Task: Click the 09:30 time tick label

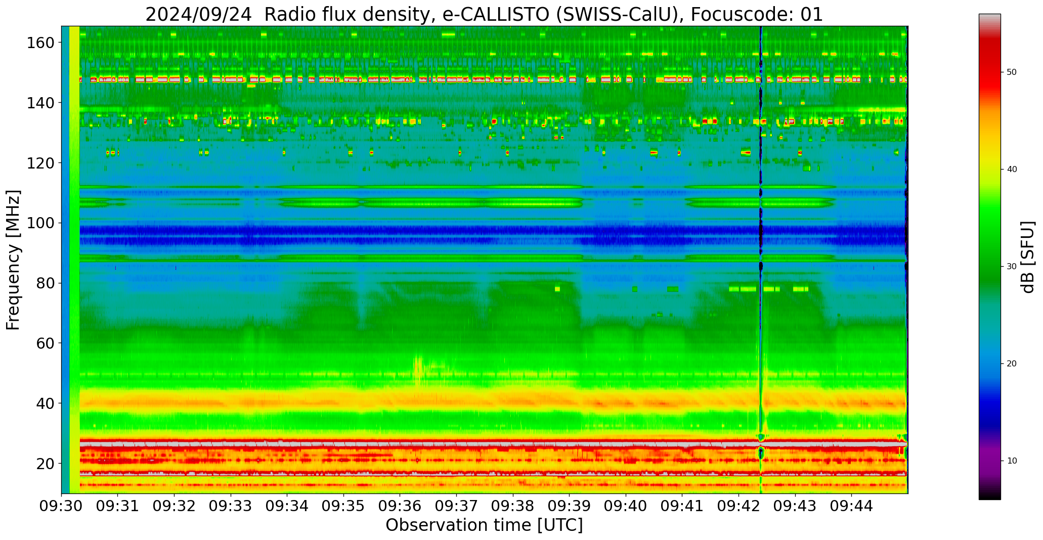Action: tap(62, 506)
